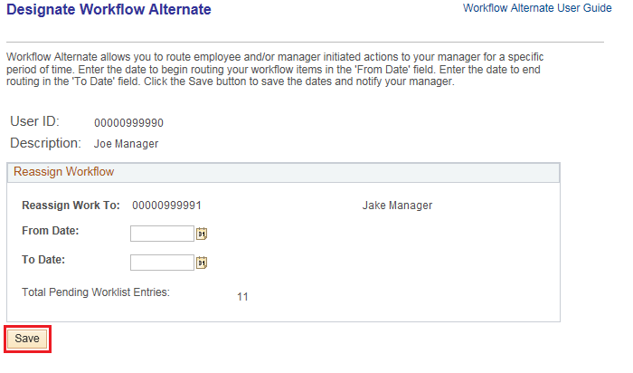Click the Reassign Work To label
633x373 pixels.
[71, 206]
